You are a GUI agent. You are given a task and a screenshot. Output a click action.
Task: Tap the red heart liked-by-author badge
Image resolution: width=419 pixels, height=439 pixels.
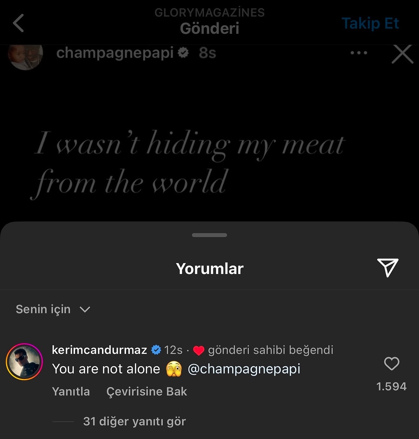pyautogui.click(x=198, y=350)
